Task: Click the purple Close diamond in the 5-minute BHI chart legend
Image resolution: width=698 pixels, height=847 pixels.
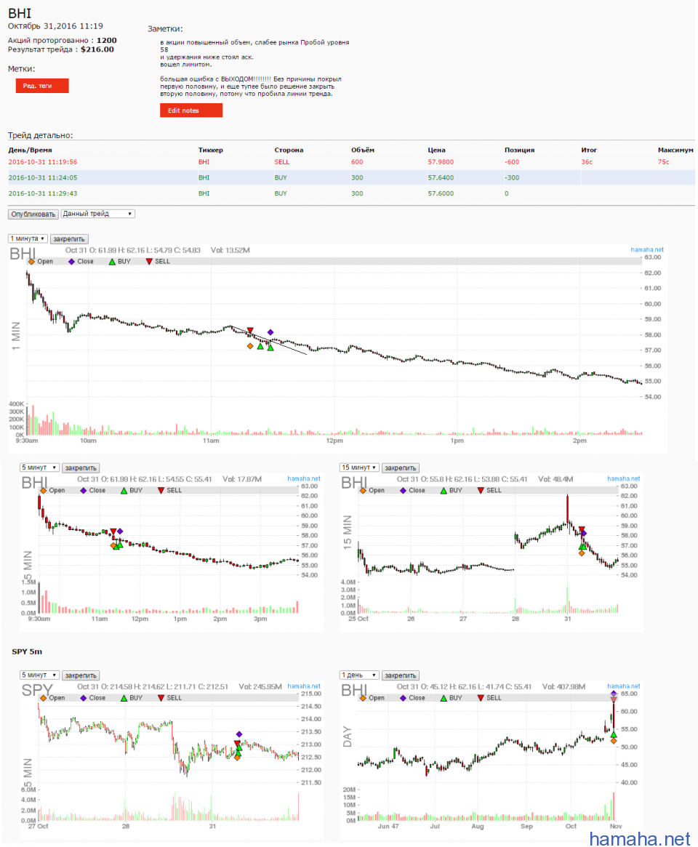Action: click(83, 491)
